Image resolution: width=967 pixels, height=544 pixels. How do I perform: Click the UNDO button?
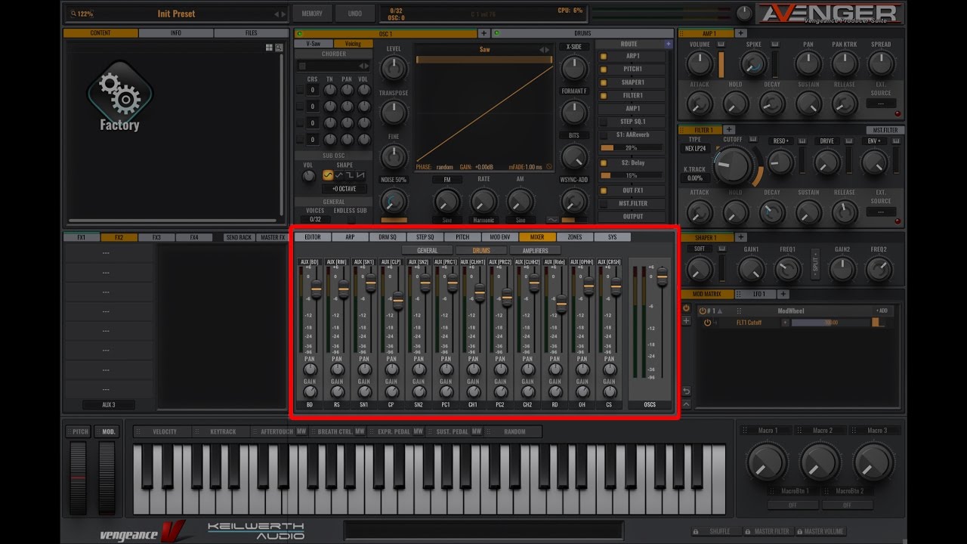(354, 14)
